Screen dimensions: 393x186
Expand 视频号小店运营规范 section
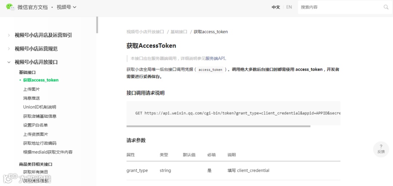pyautogui.click(x=36, y=49)
